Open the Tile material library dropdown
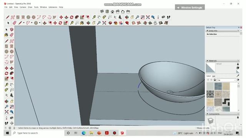The height and width of the screenshot is (138, 246). (226, 80)
